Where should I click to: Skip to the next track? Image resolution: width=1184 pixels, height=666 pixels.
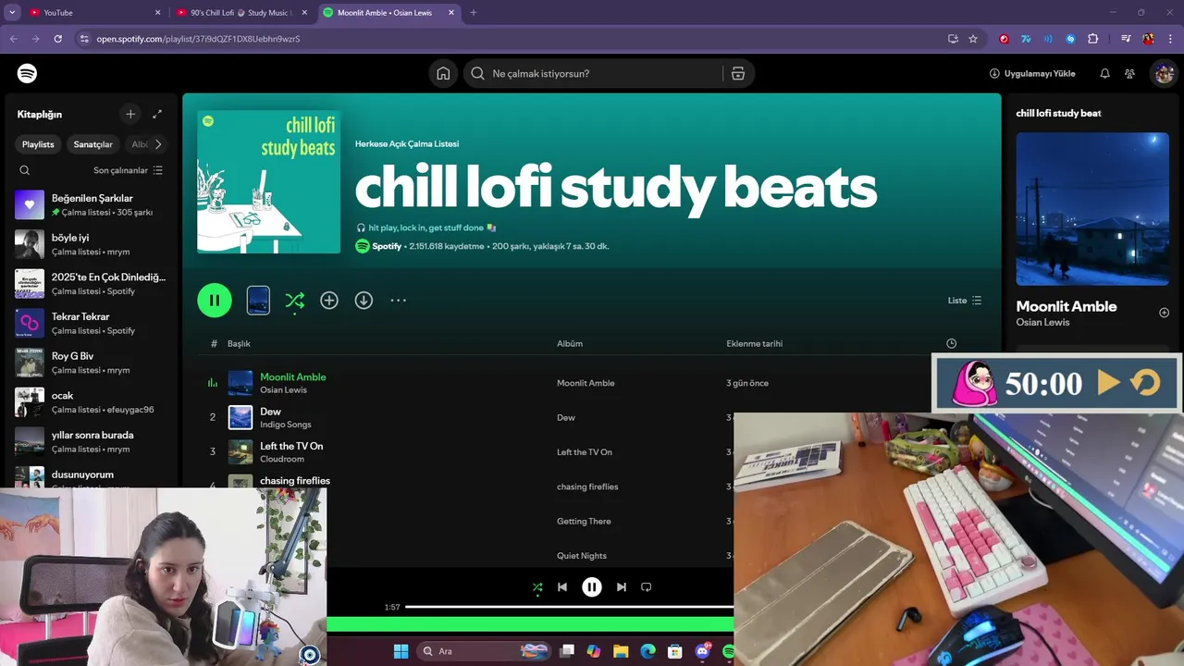coord(621,586)
